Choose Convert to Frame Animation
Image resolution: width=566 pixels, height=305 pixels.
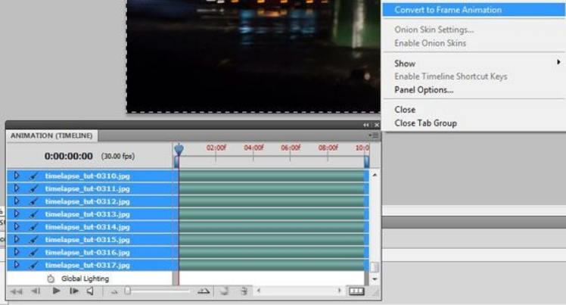click(x=474, y=10)
